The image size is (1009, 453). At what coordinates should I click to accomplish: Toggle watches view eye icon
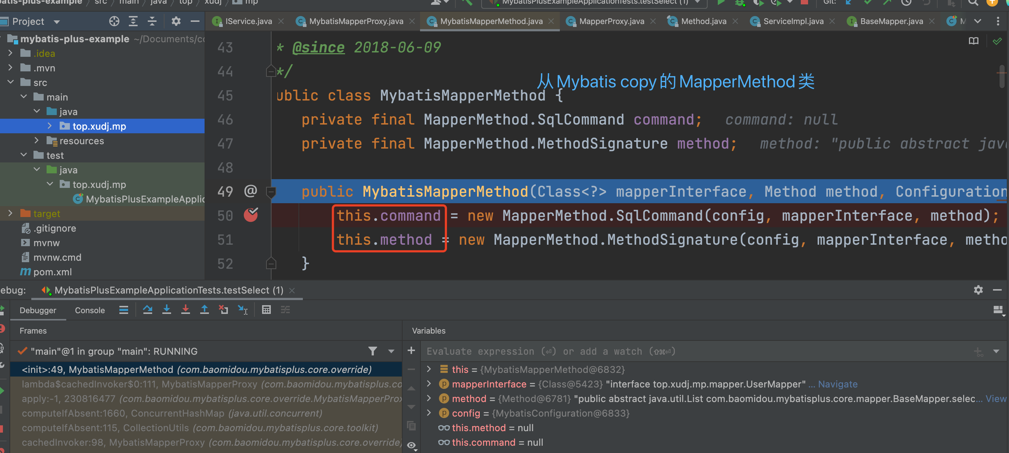[411, 445]
